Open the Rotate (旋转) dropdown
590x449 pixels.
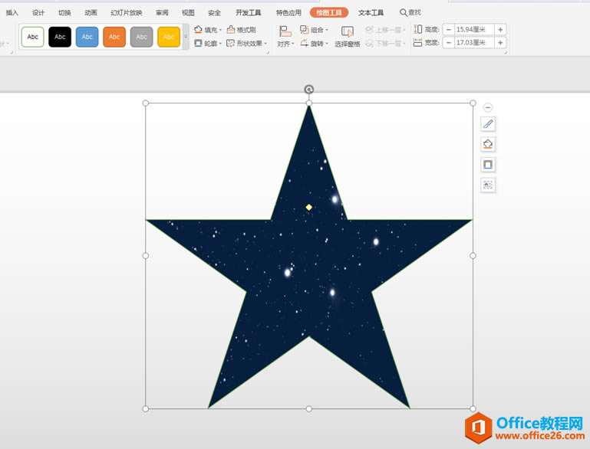pos(315,44)
